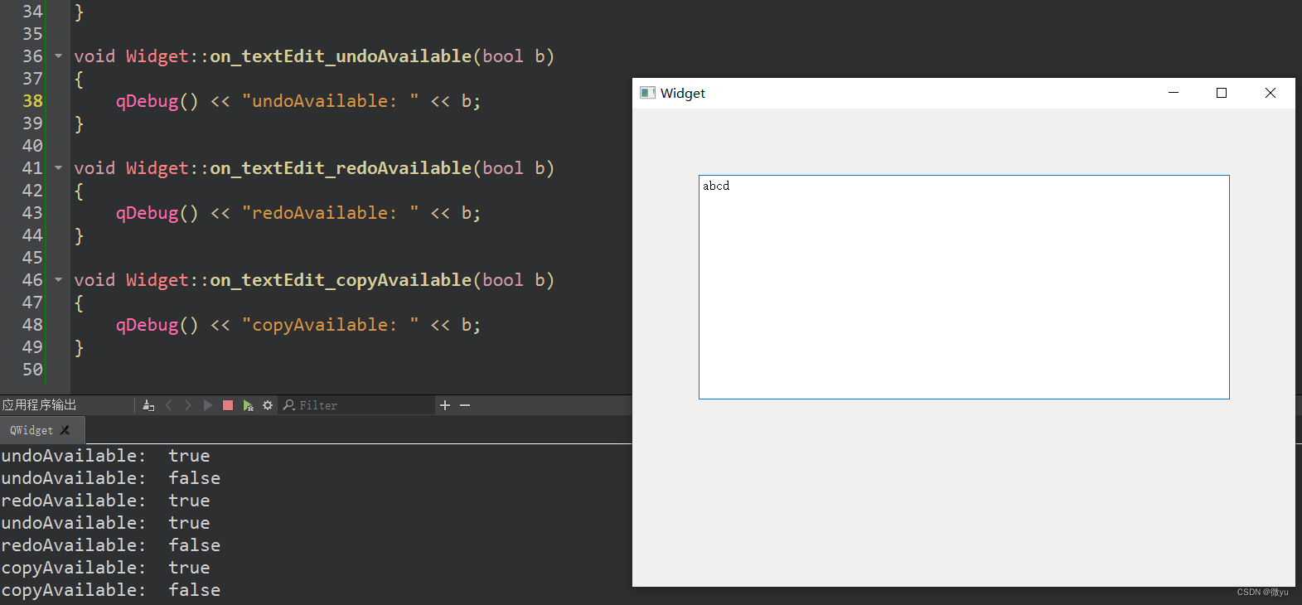Maximize the Widget window

(1222, 93)
